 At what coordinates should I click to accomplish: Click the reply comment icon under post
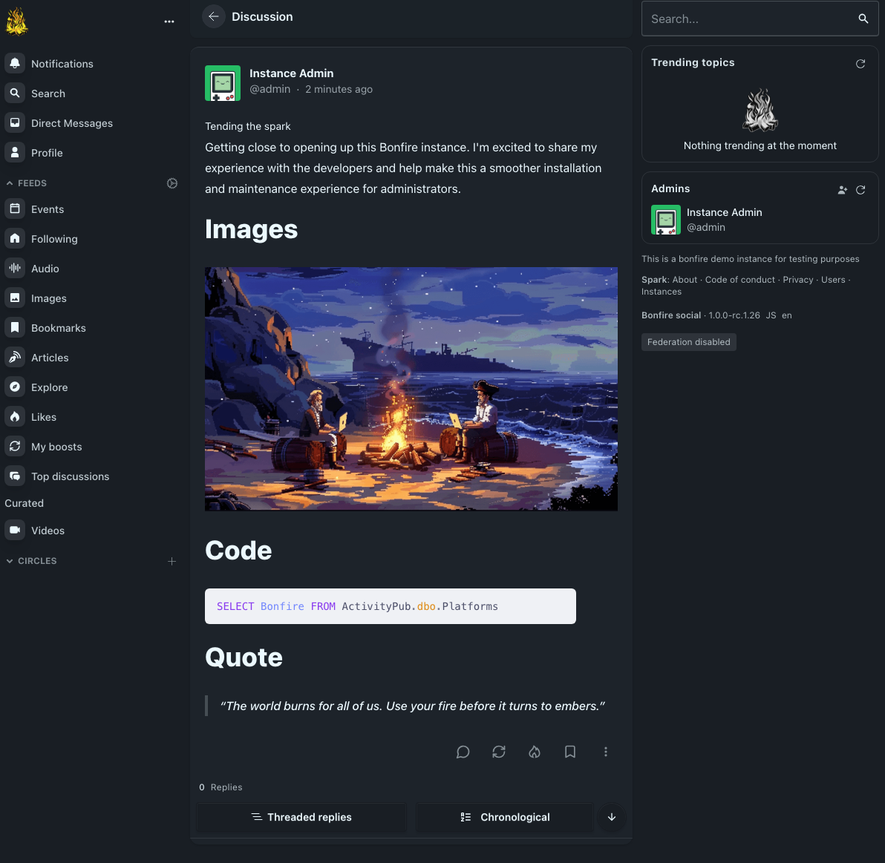[463, 752]
